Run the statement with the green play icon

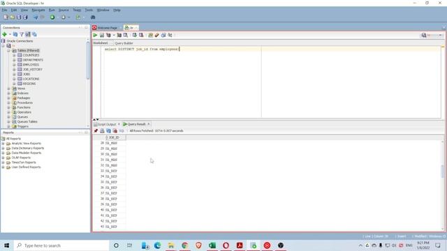coord(95,35)
